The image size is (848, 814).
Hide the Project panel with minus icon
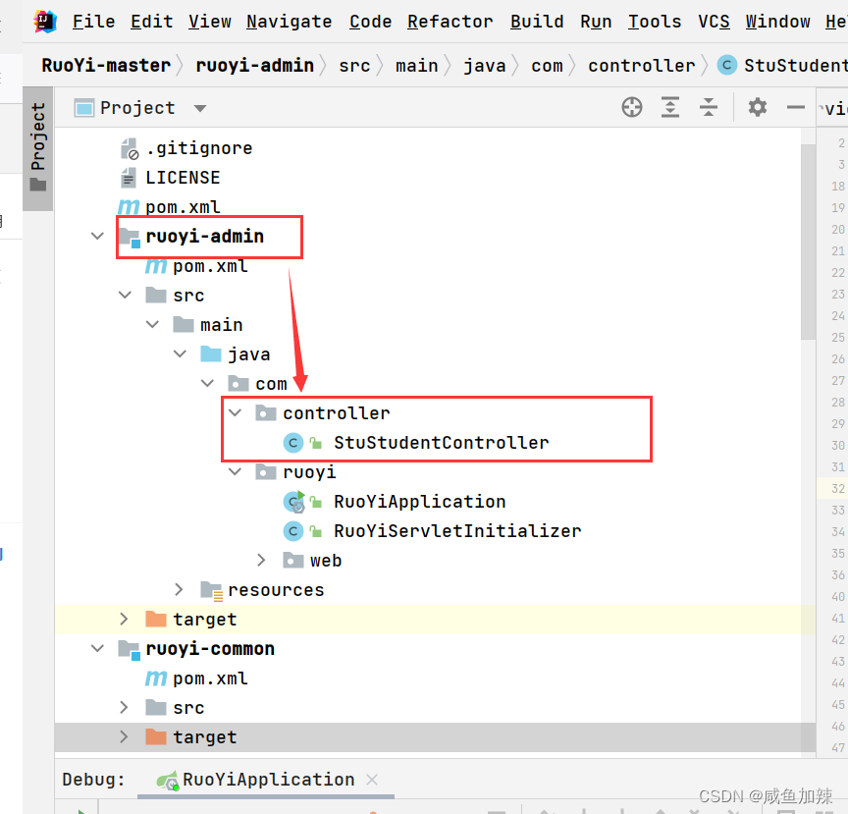796,108
